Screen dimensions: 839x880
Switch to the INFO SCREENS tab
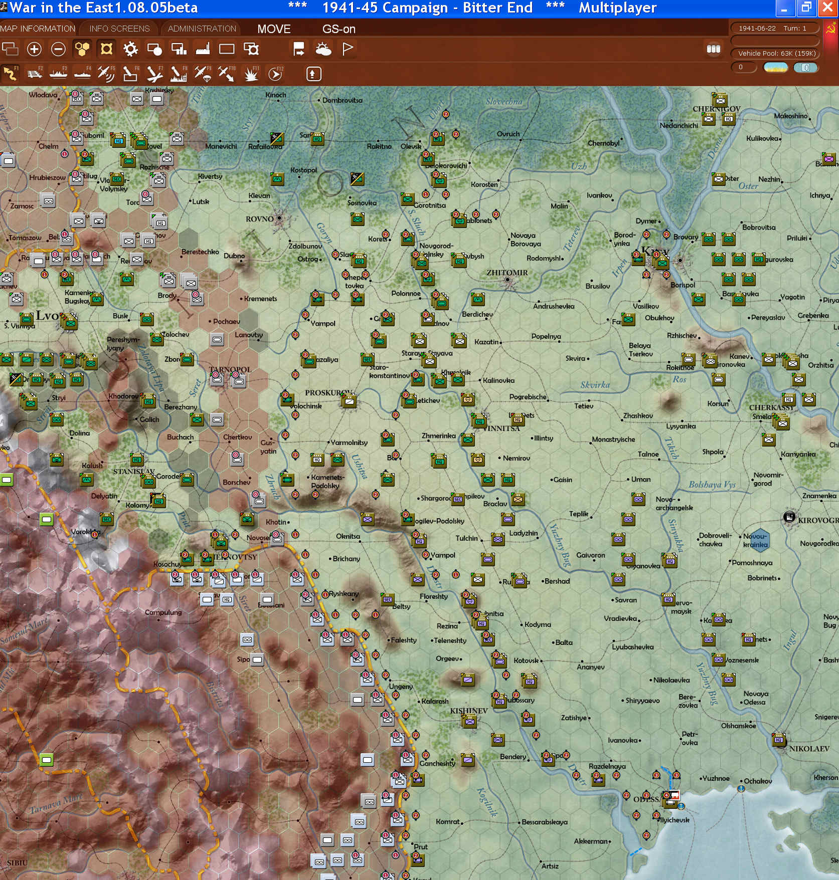(119, 29)
